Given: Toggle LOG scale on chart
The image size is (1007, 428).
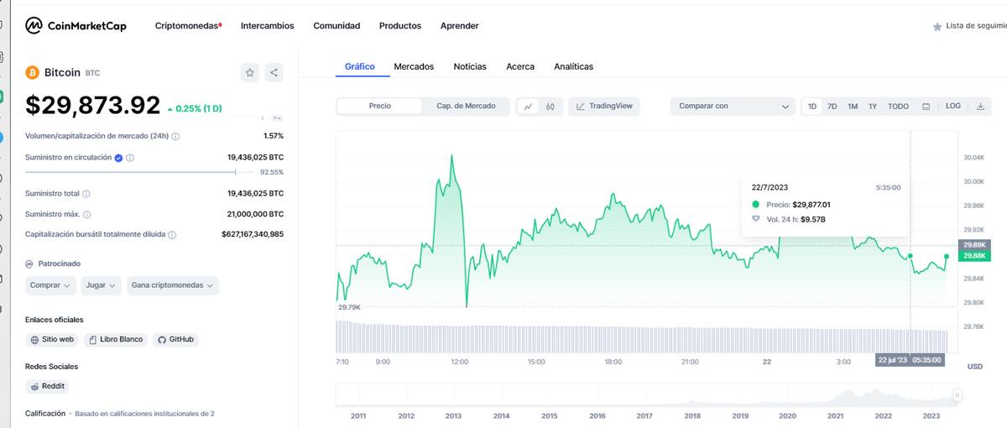Looking at the screenshot, I should 953,107.
